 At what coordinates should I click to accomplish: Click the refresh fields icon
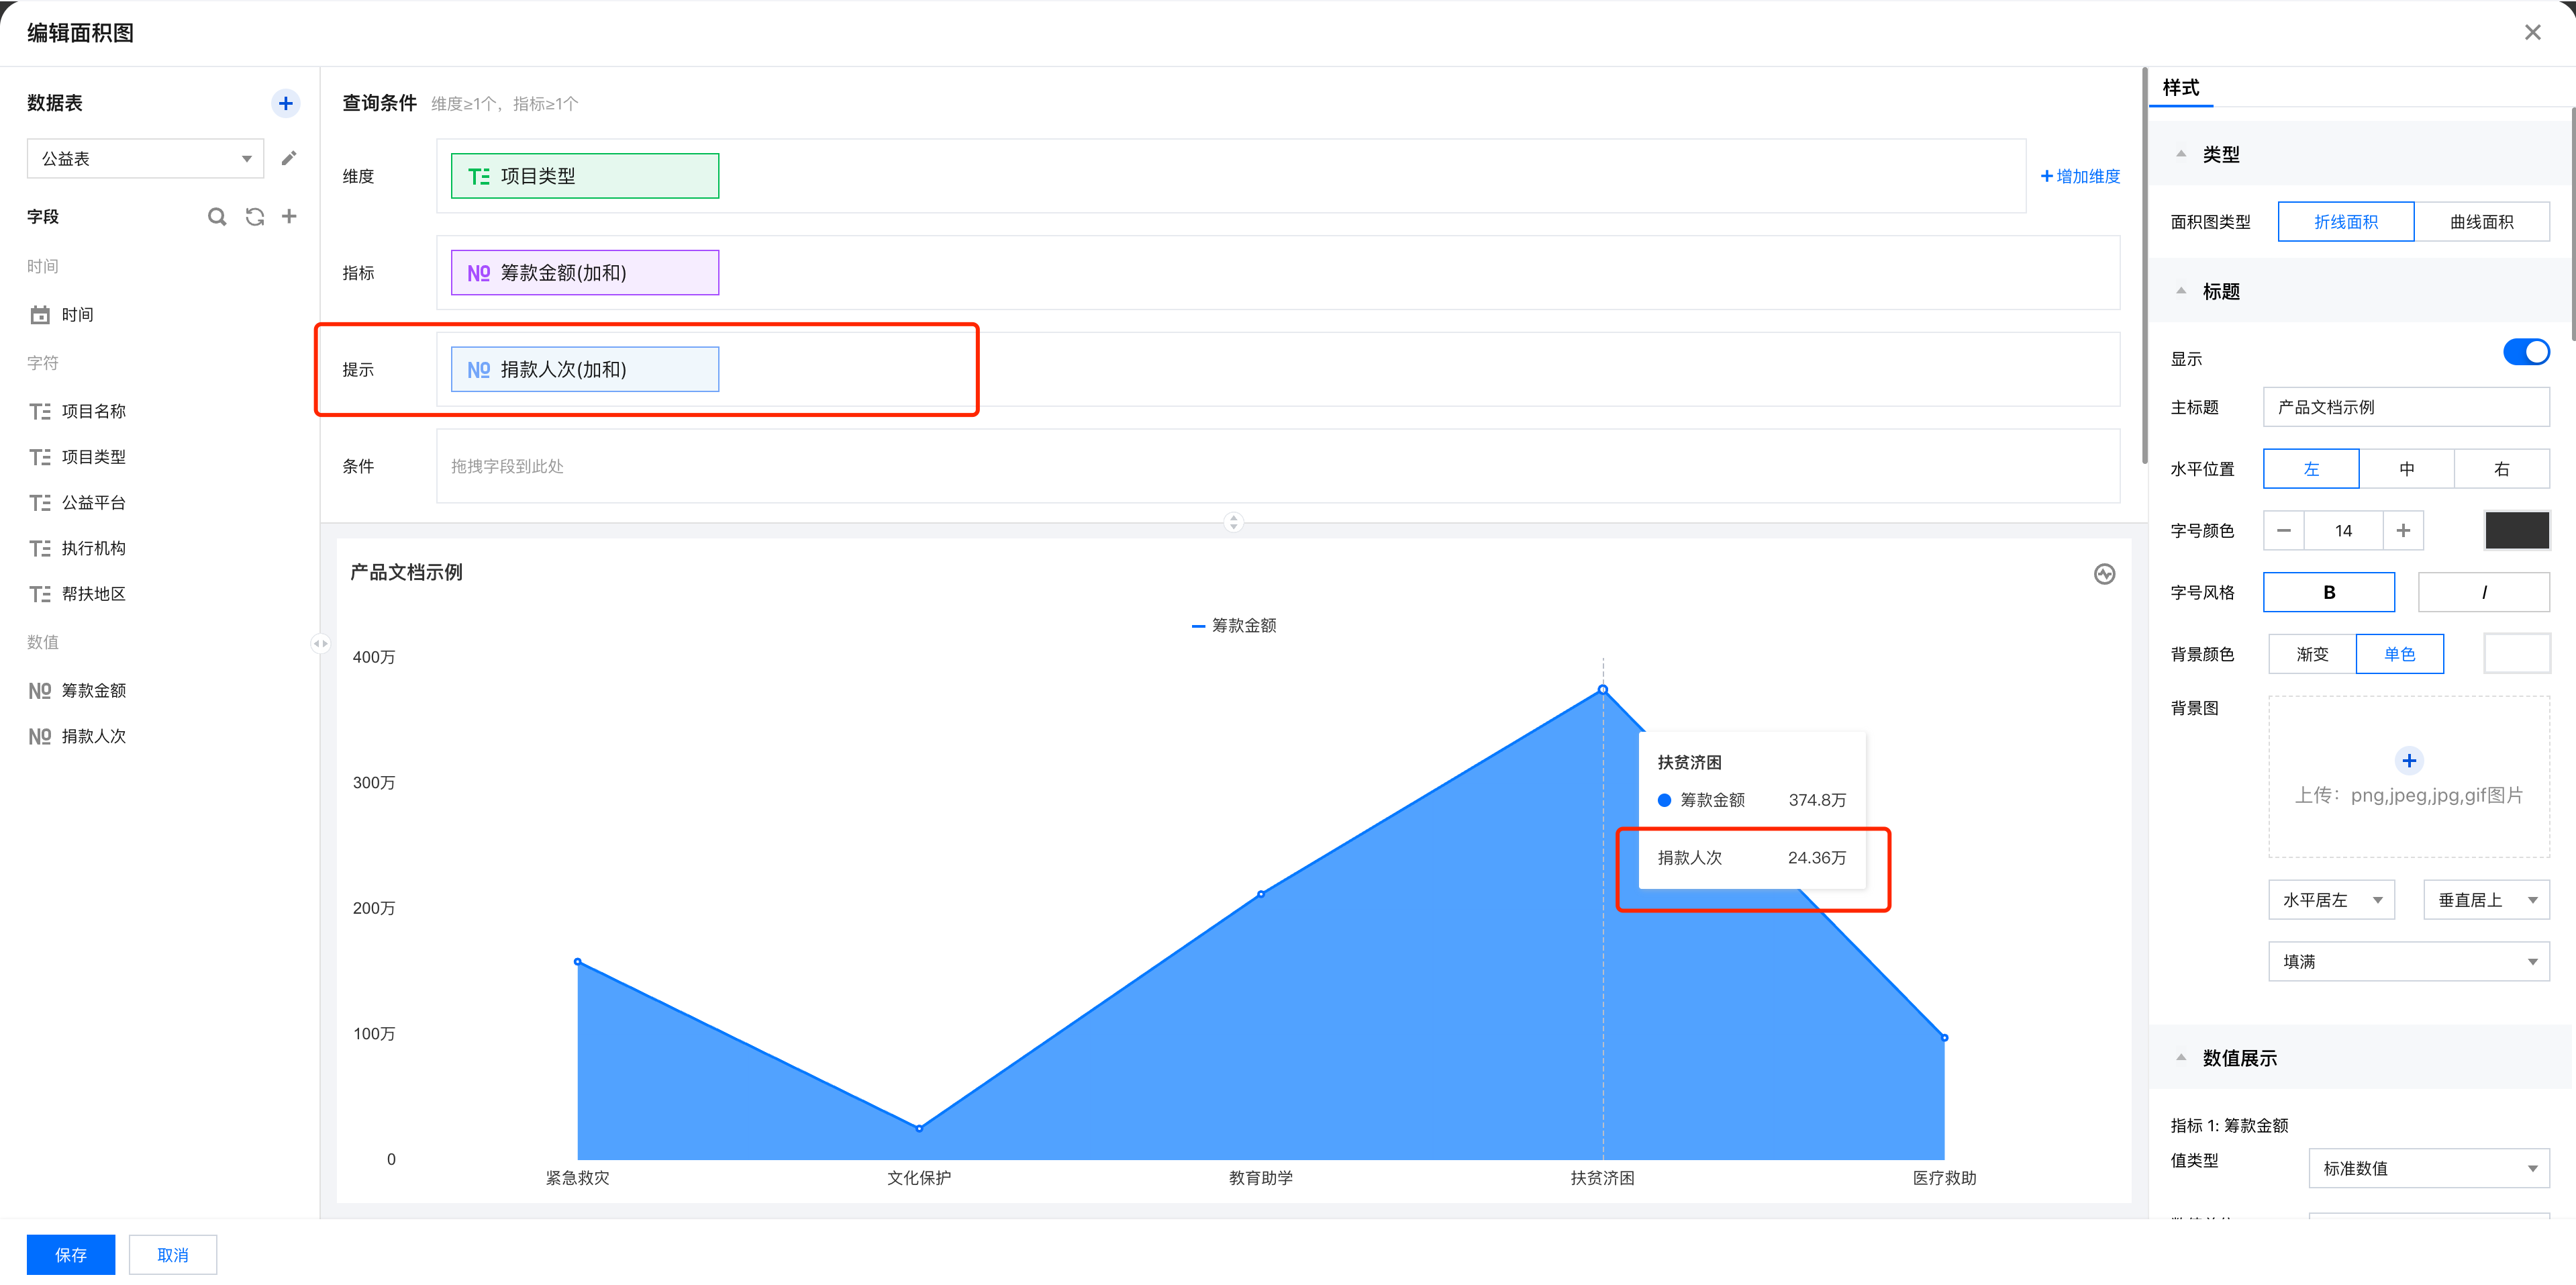[x=255, y=216]
